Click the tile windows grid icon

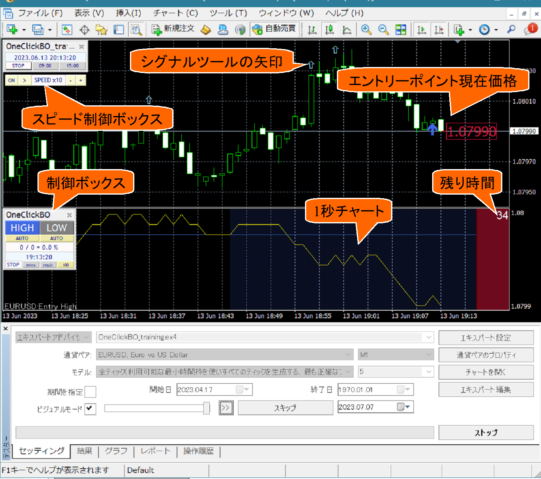[x=401, y=30]
